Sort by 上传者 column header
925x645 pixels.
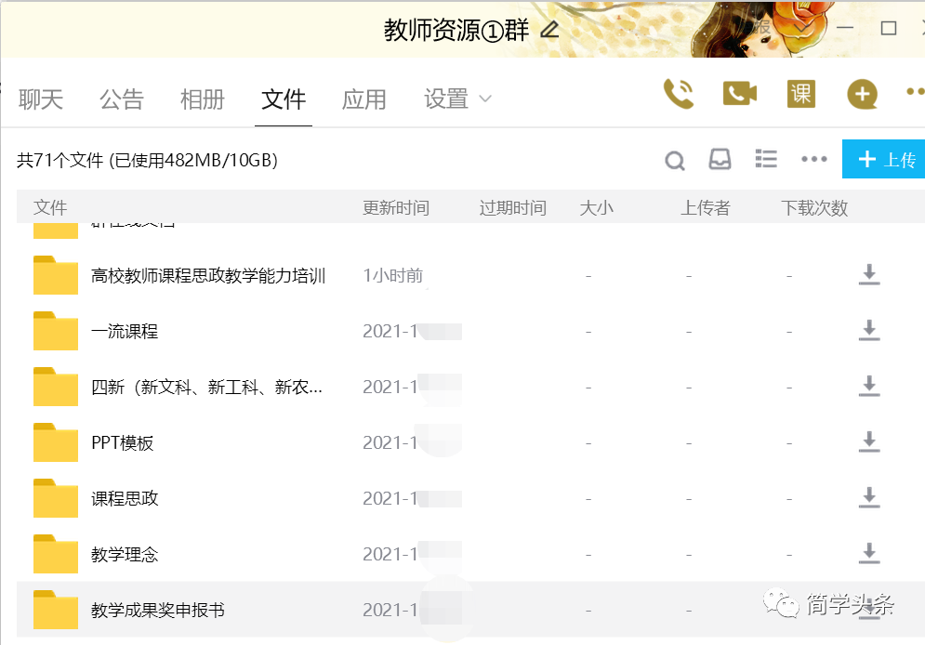[x=706, y=207]
